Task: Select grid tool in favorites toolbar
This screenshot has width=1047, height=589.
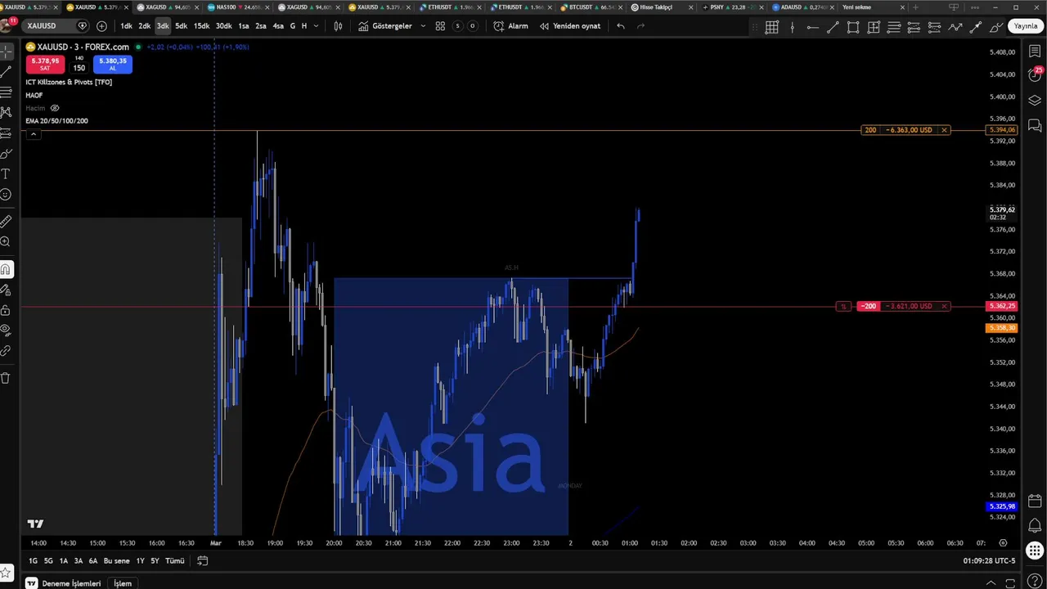Action: 771,27
